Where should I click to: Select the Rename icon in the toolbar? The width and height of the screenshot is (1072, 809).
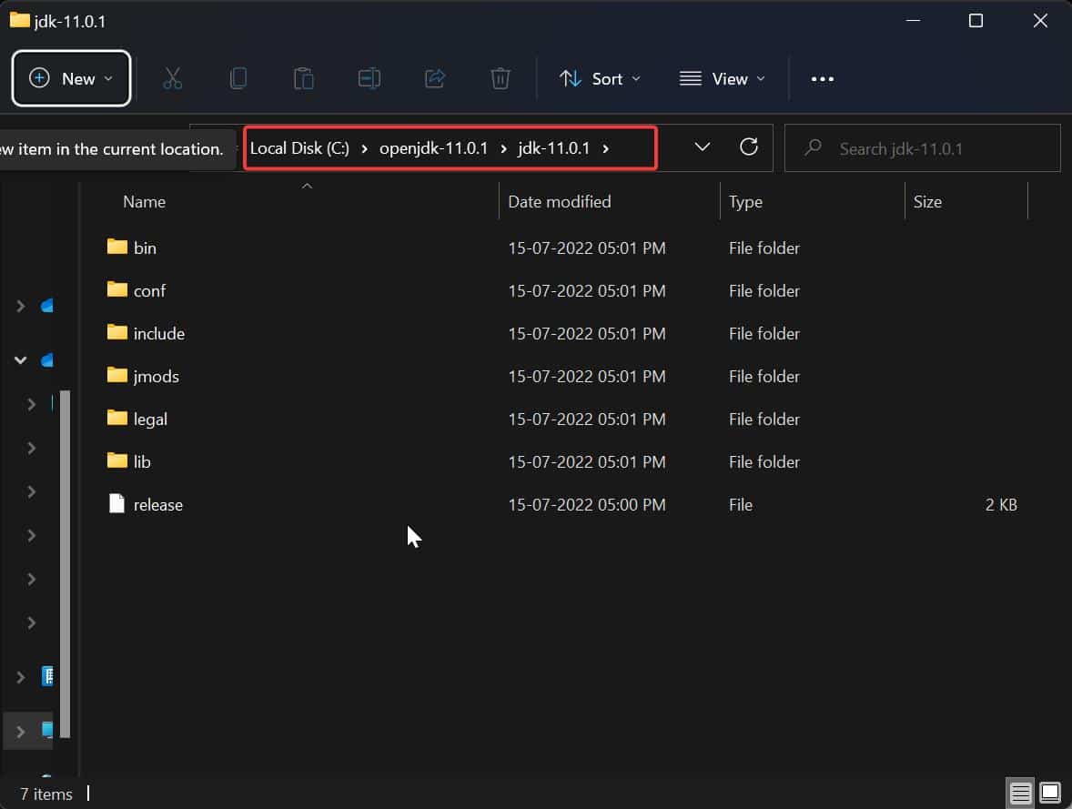pos(369,78)
